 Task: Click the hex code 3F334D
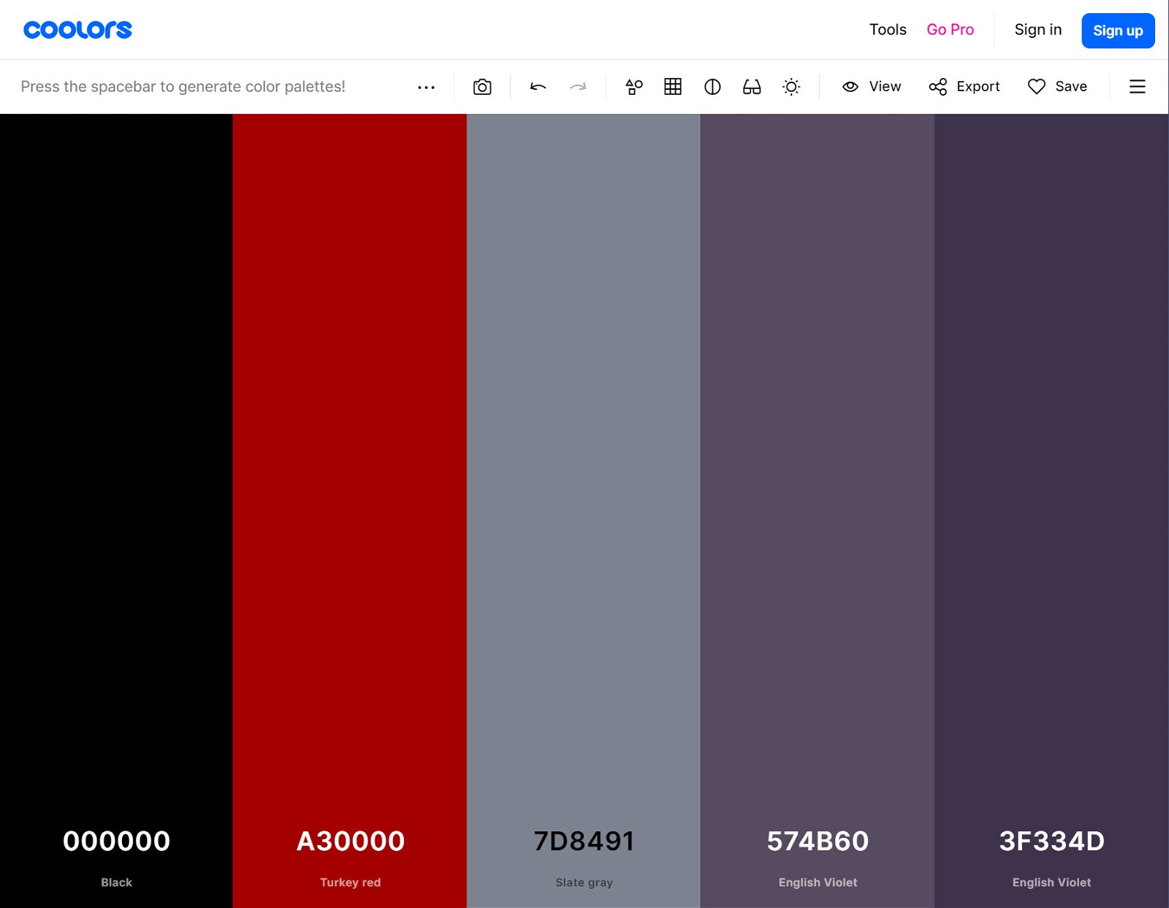pos(1051,842)
